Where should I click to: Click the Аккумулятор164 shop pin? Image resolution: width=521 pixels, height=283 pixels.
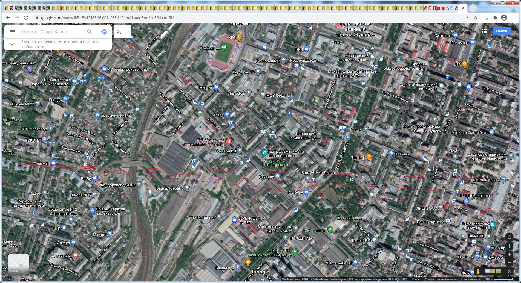click(x=97, y=115)
